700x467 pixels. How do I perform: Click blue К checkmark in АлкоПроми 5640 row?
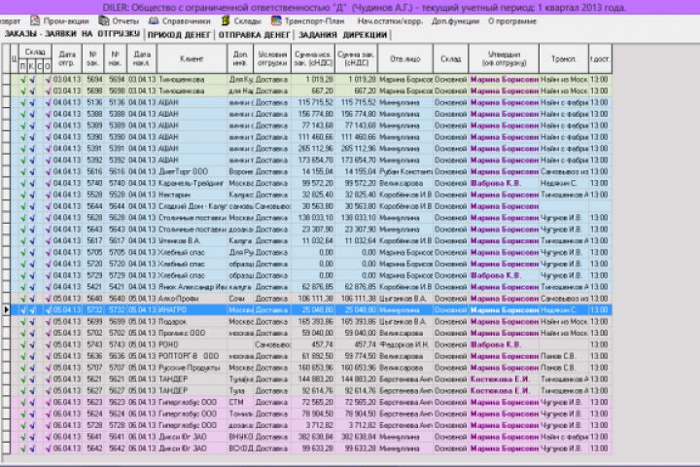[32, 299]
